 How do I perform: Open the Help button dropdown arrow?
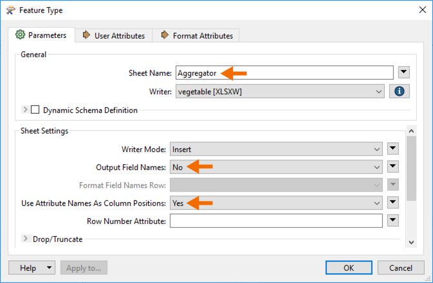(x=49, y=268)
